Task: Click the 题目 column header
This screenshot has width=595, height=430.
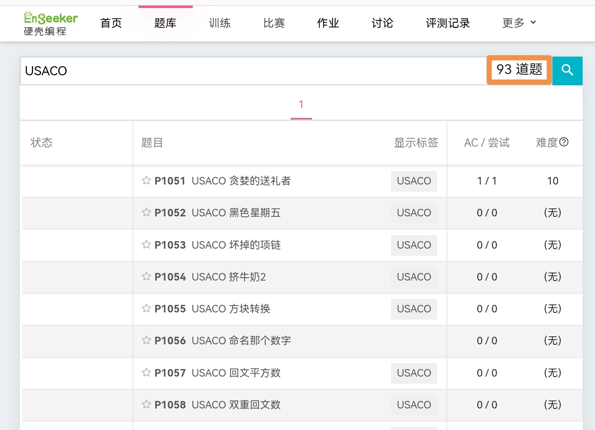Action: (x=152, y=143)
